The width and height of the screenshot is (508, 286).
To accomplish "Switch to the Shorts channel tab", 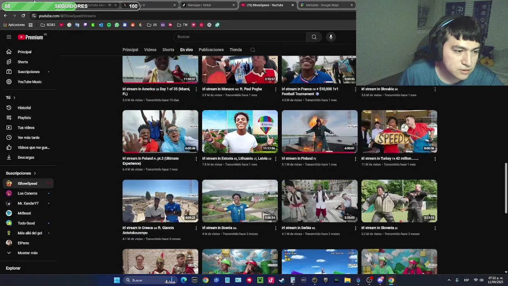I will (168, 50).
